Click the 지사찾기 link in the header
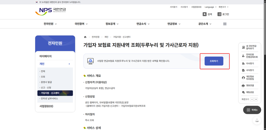Image resolution: width=266 pixels, height=130 pixels. pyautogui.click(x=184, y=7)
